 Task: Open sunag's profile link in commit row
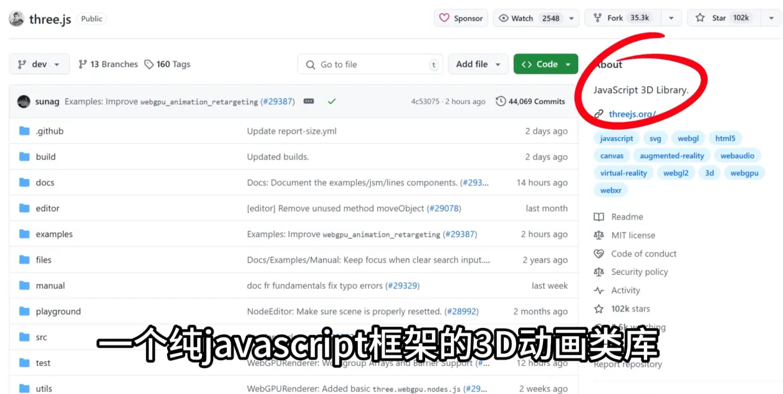(47, 101)
